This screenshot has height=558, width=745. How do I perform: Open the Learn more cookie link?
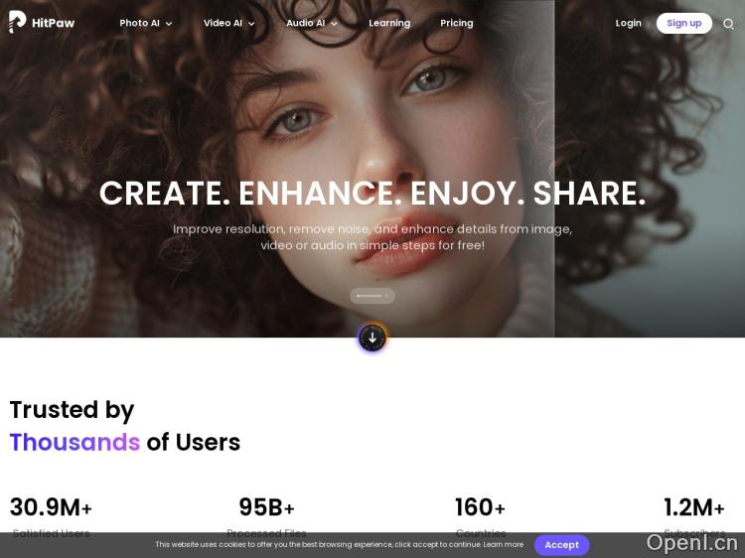click(x=504, y=544)
